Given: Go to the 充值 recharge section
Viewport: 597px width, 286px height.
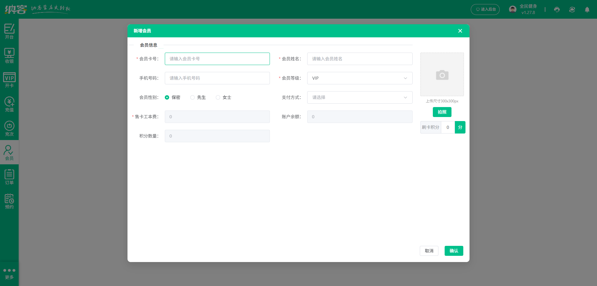Looking at the screenshot, I should [x=9, y=104].
